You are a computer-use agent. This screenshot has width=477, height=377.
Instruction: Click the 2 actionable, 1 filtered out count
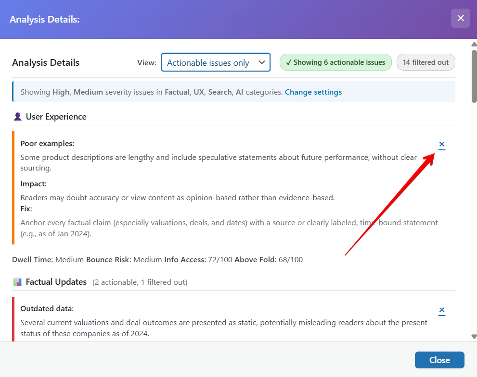pos(140,282)
